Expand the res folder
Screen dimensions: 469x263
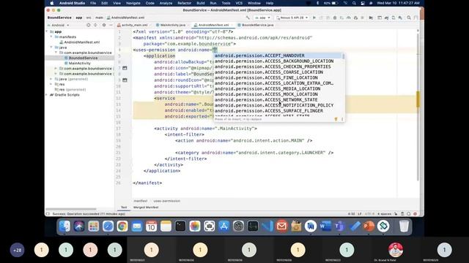pyautogui.click(x=51, y=84)
